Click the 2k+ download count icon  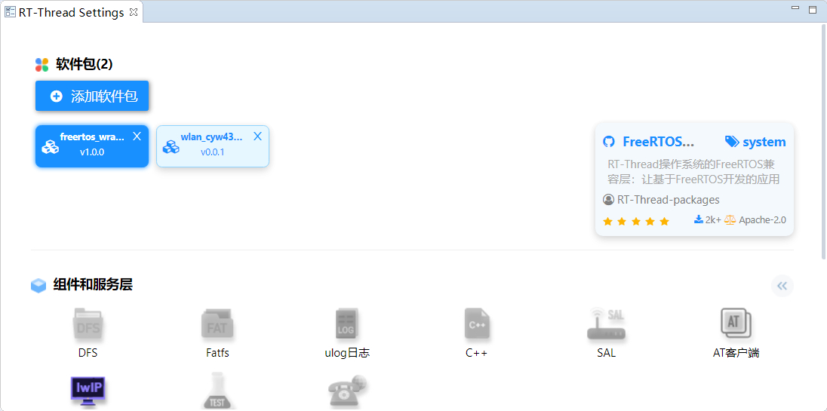click(x=699, y=219)
